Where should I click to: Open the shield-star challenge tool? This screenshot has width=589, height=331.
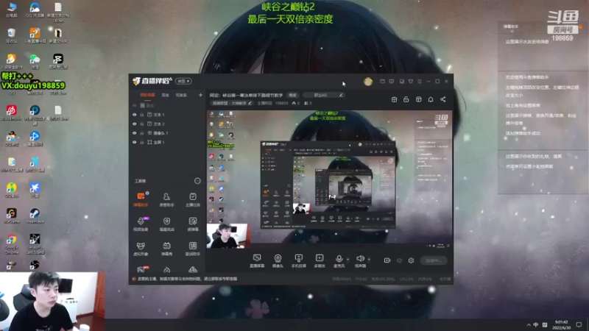pos(166,224)
